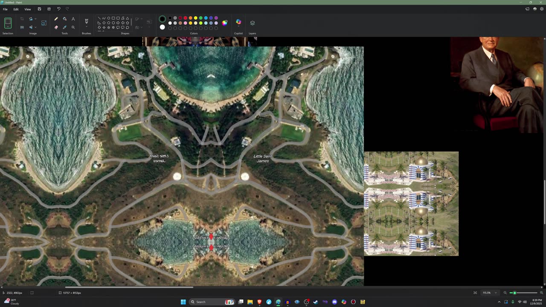This screenshot has height=307, width=546.
Task: Select the Fill bucket tool
Action: click(64, 19)
